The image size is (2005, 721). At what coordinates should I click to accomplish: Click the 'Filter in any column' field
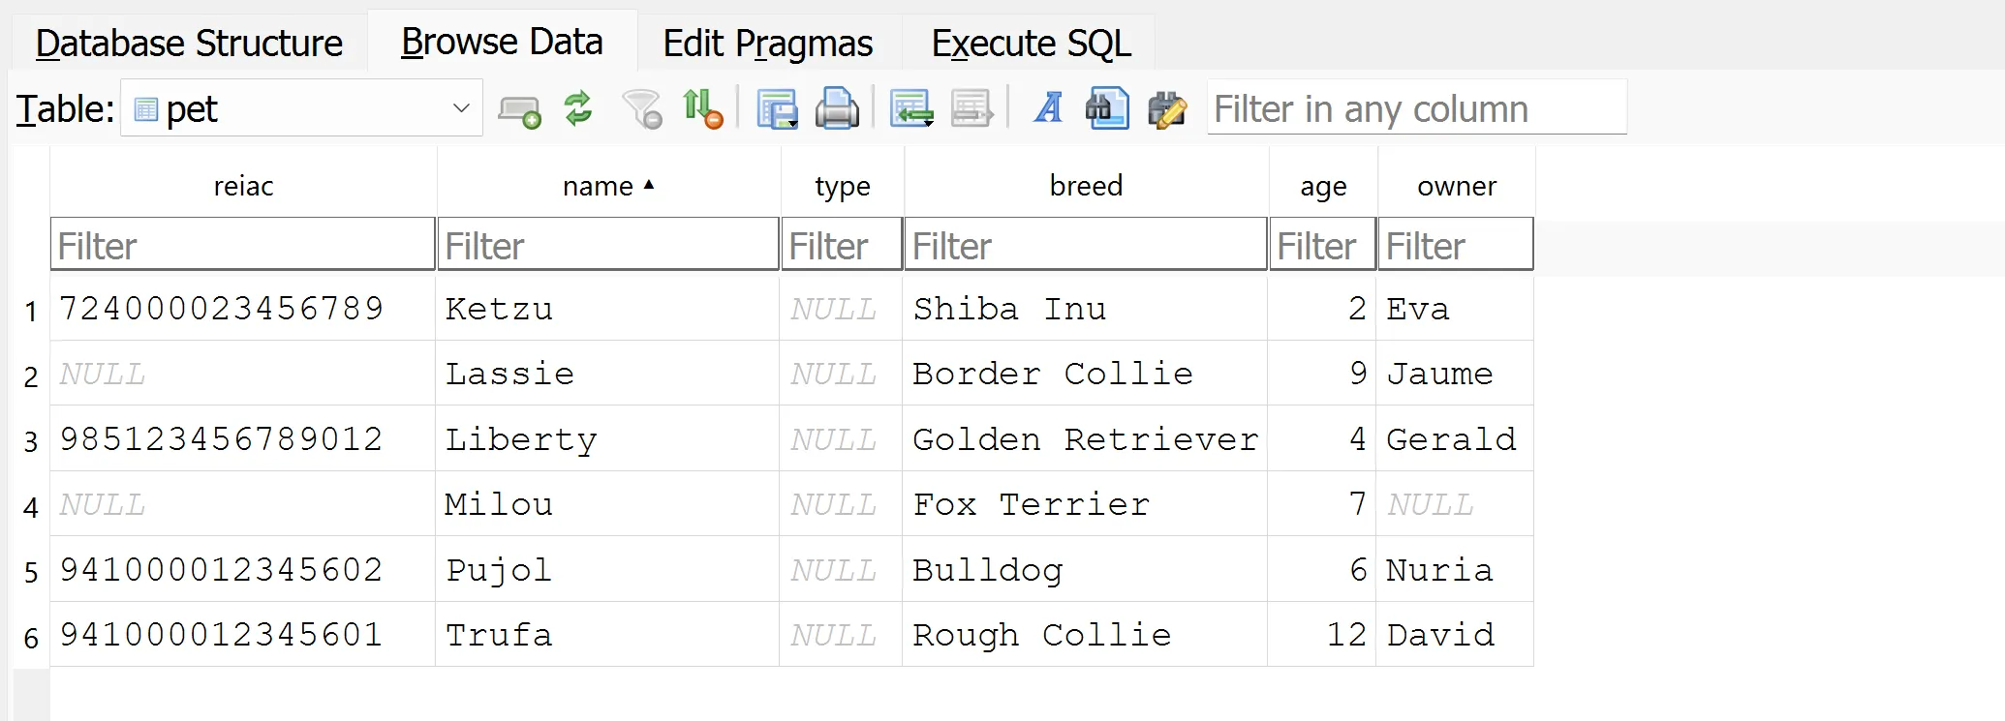[1416, 108]
